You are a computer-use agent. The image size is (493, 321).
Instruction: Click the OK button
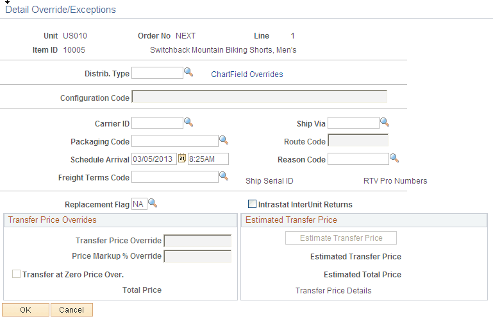(x=26, y=309)
